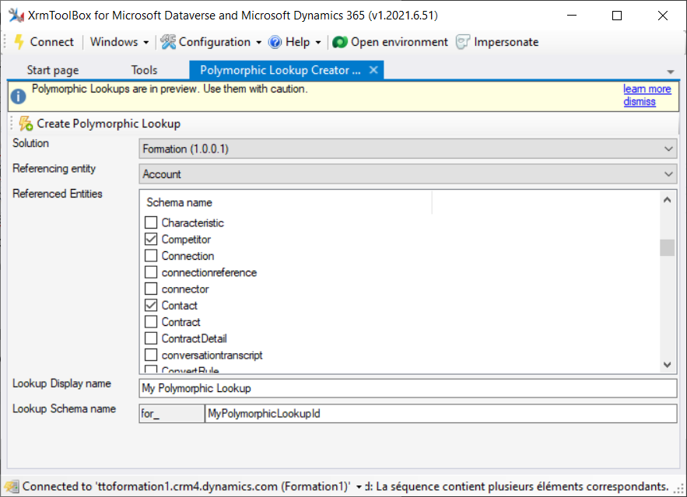Click the Create Polymorphic Lookup icon

[26, 124]
